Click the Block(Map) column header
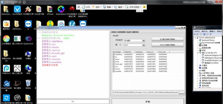 point(118,52)
